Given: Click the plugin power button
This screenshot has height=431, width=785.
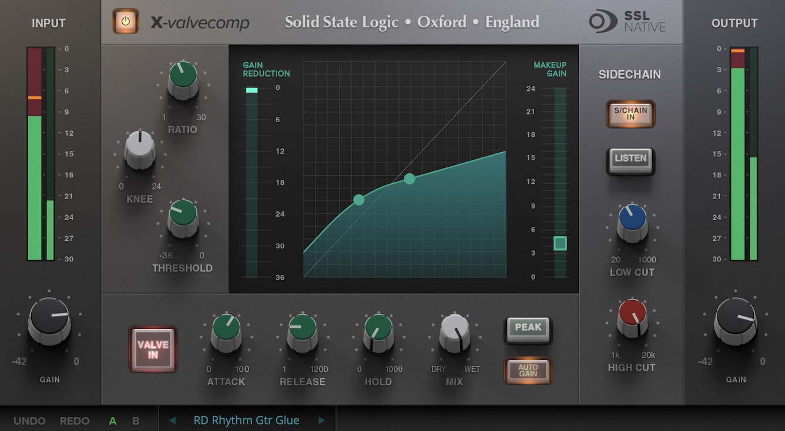Looking at the screenshot, I should [x=125, y=21].
